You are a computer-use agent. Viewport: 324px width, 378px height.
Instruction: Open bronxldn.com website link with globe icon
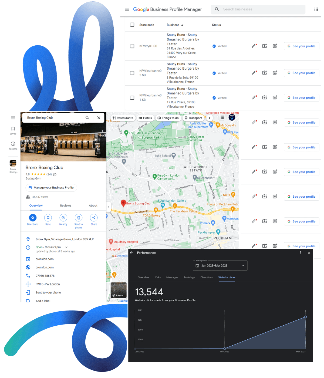click(x=45, y=268)
